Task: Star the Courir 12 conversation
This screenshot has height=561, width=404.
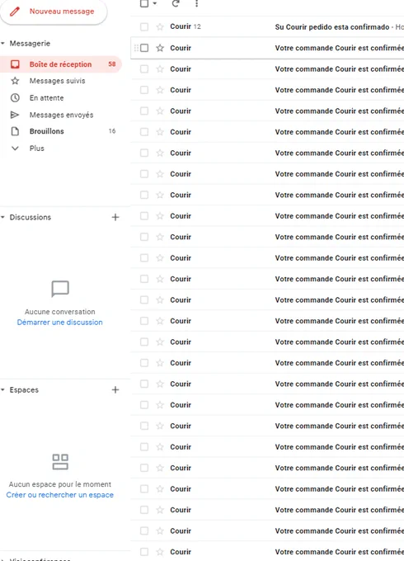Action: click(x=160, y=27)
